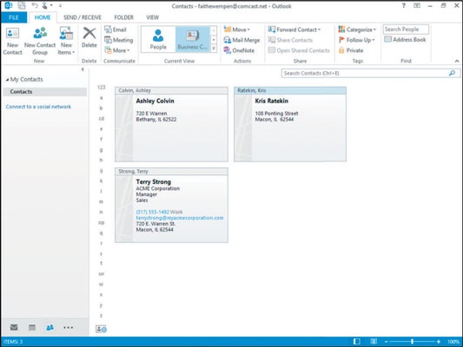This screenshot has height=347, width=463.
Task: Collapse the My Contacts group
Action: pos(7,80)
